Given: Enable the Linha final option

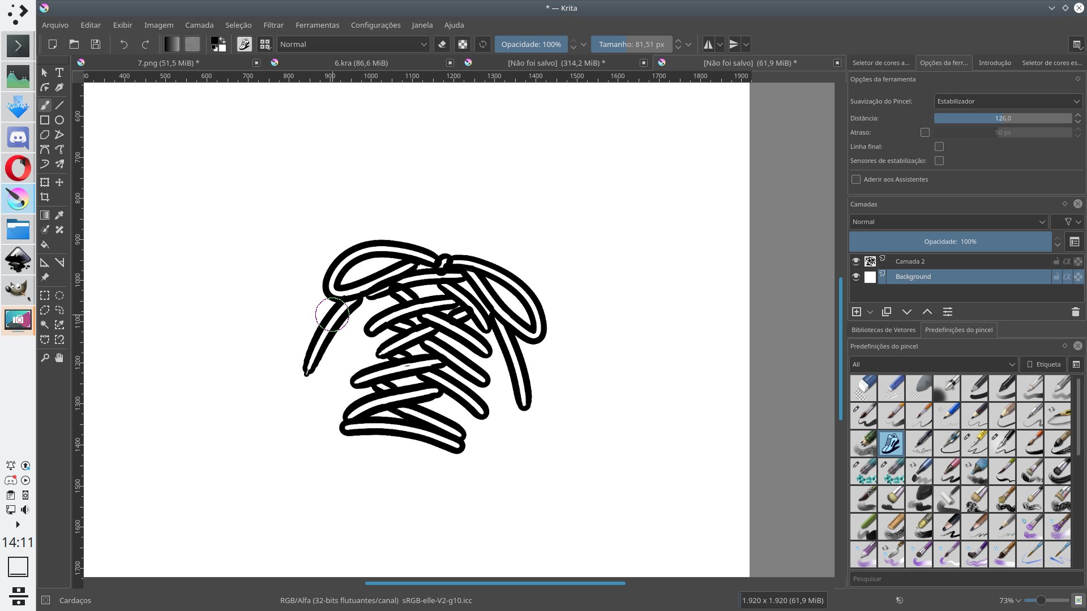Looking at the screenshot, I should click(939, 147).
